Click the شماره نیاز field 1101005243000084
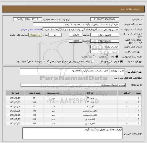147x143 pixels. tap(105, 19)
